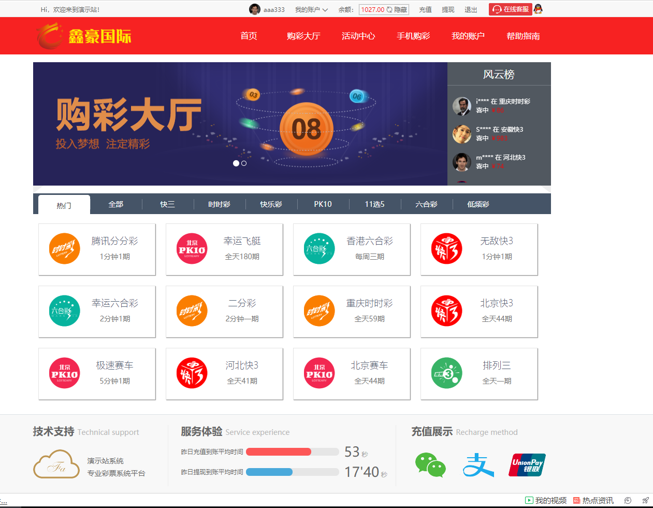653x508 pixels.
Task: Click the browser rocket accelerator icon
Action: [x=645, y=500]
